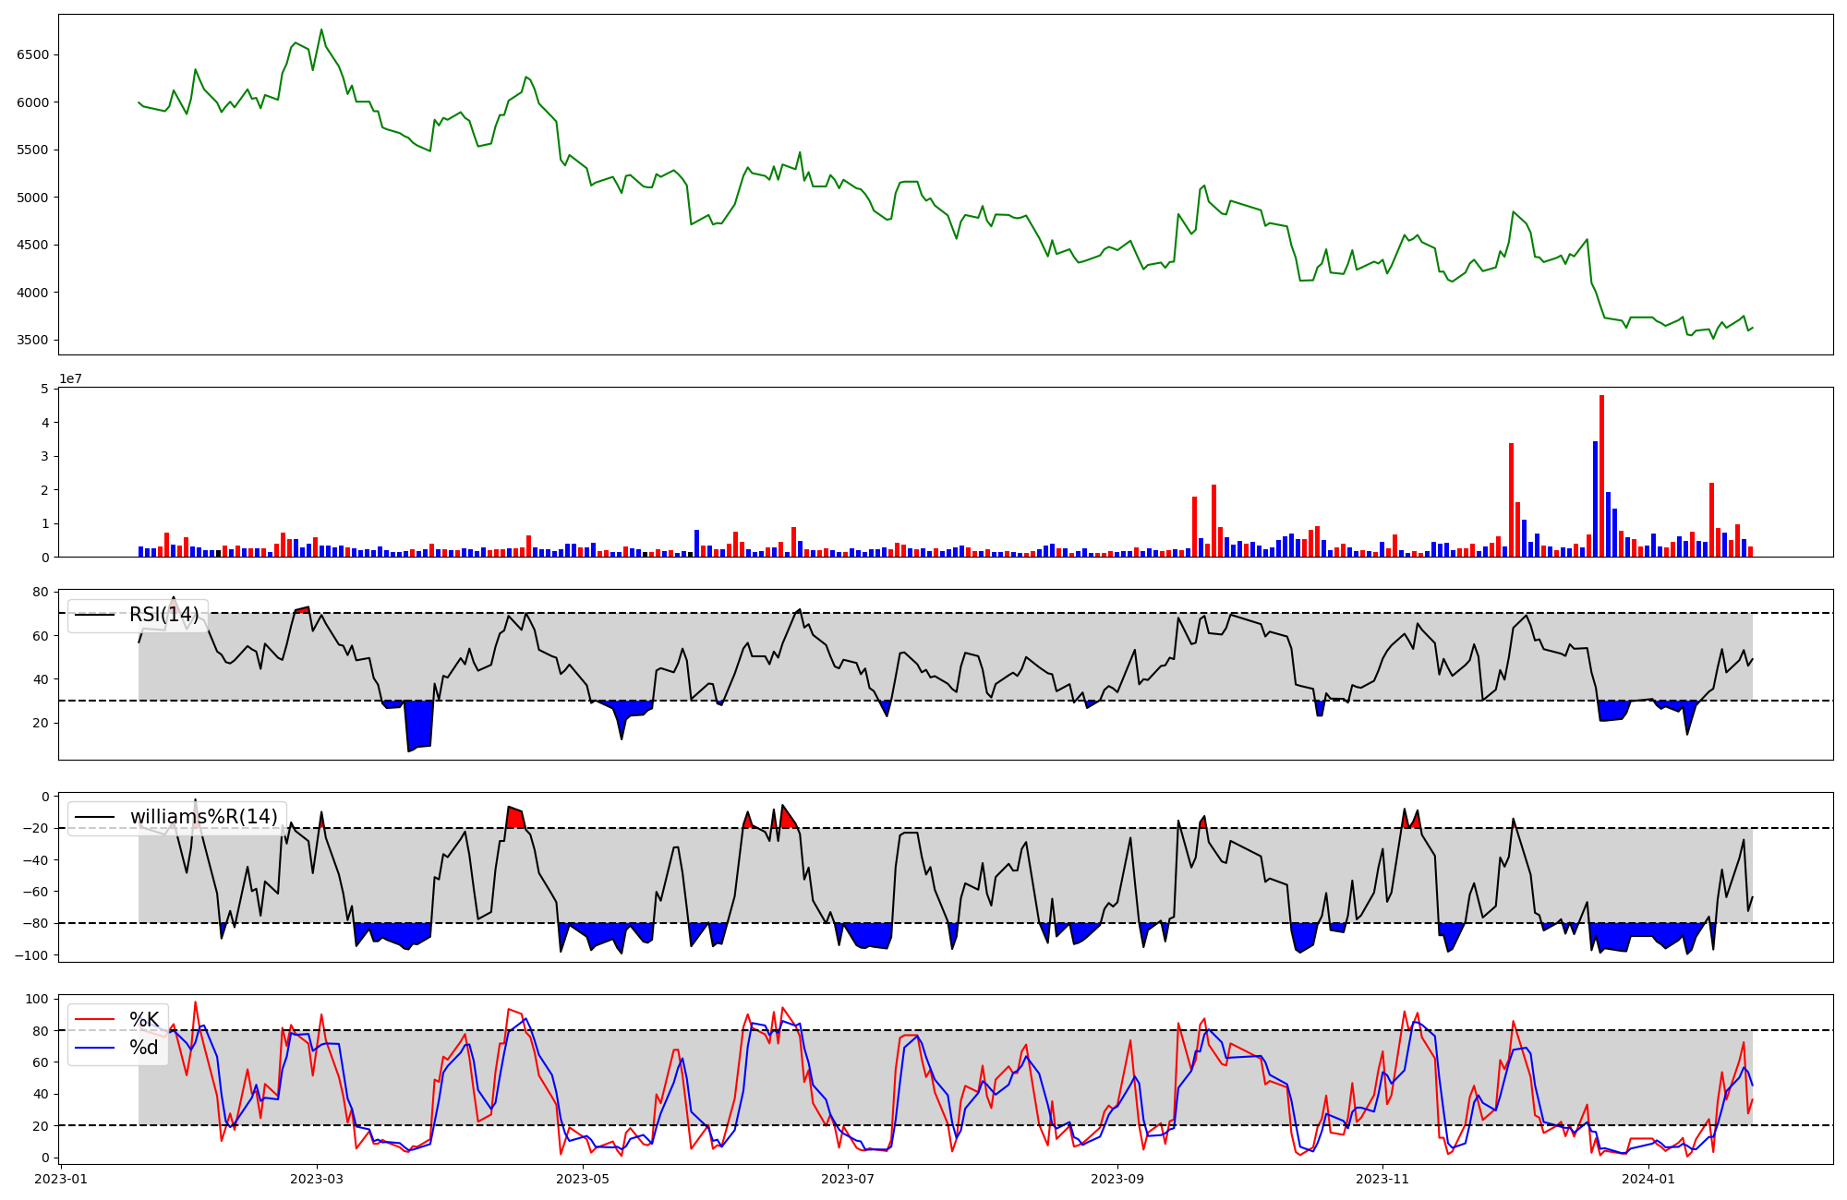
Task: Click the 100 tick on stochastic axis
Action: click(37, 999)
